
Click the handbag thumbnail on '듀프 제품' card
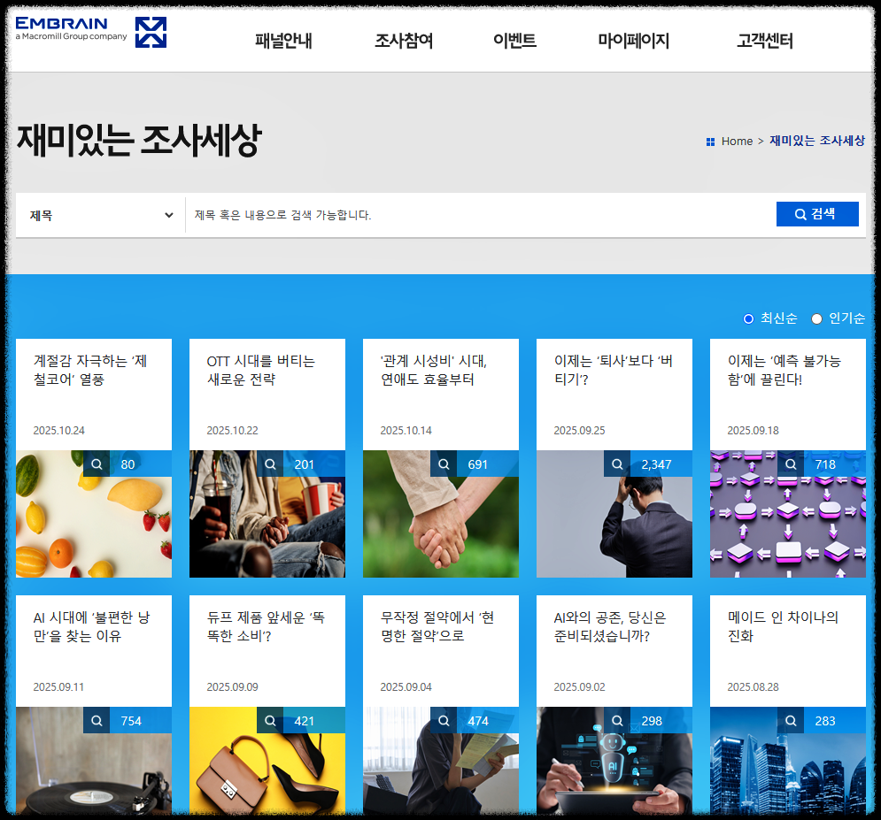[267, 770]
